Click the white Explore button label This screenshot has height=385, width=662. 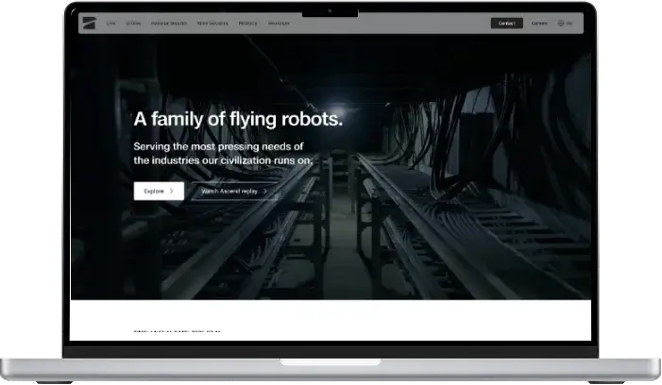[x=153, y=191]
